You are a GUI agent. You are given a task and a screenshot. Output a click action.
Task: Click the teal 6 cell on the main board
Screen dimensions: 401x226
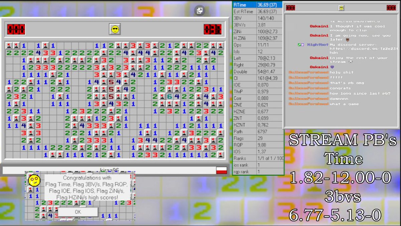tap(169, 96)
